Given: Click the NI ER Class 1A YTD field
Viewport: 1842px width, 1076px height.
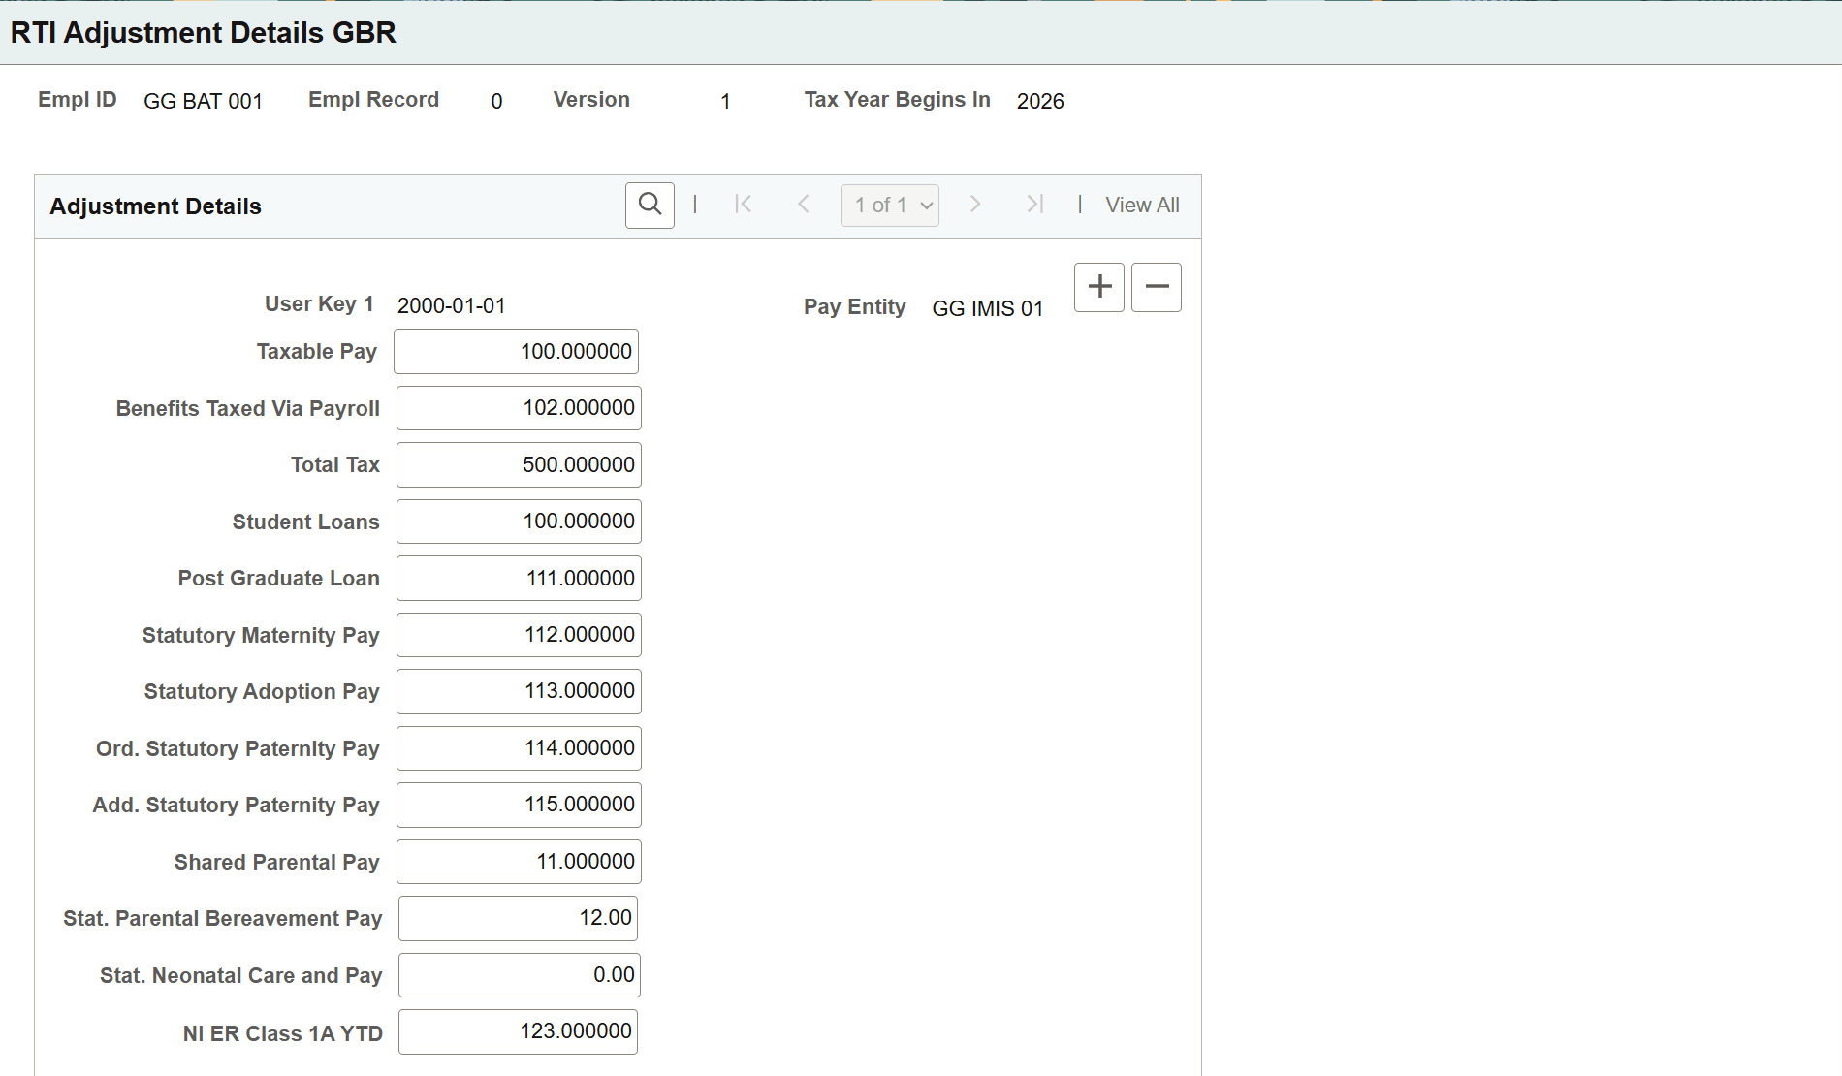Looking at the screenshot, I should tap(518, 1031).
